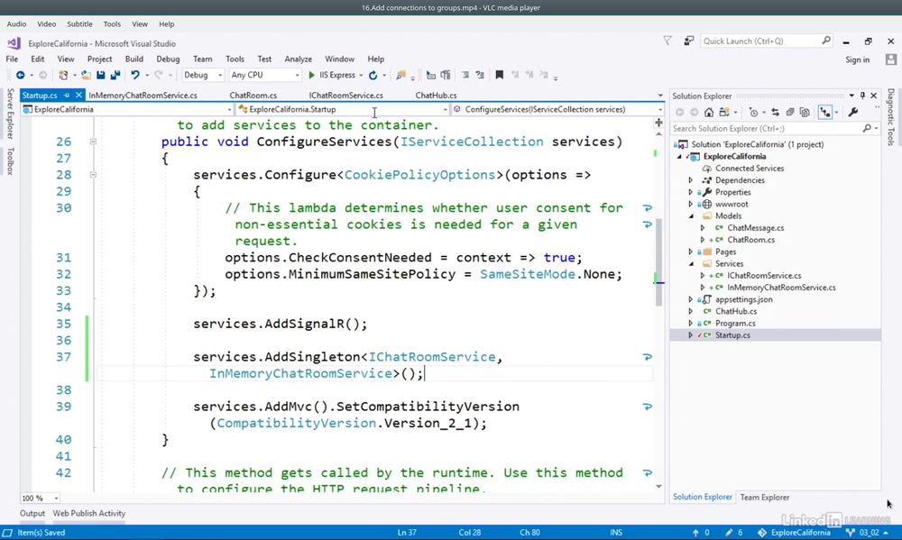Screen dimensions: 902x540
Task: Click the Send Feedback icon near Quick Launch
Action: 688,41
